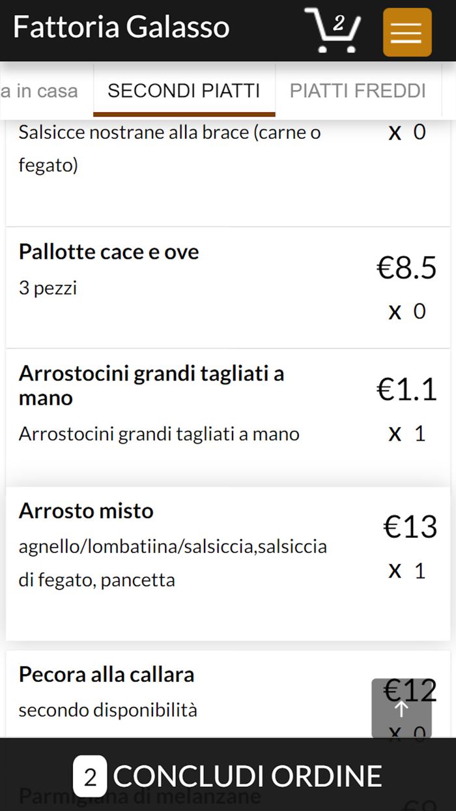Click the €13 price of Arrosto misto

(x=410, y=526)
